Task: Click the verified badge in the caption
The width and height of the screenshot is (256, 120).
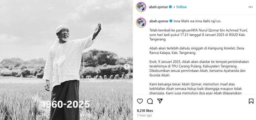Action: click(x=171, y=21)
